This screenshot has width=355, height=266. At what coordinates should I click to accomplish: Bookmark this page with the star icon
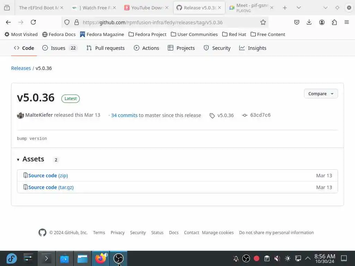point(263,22)
